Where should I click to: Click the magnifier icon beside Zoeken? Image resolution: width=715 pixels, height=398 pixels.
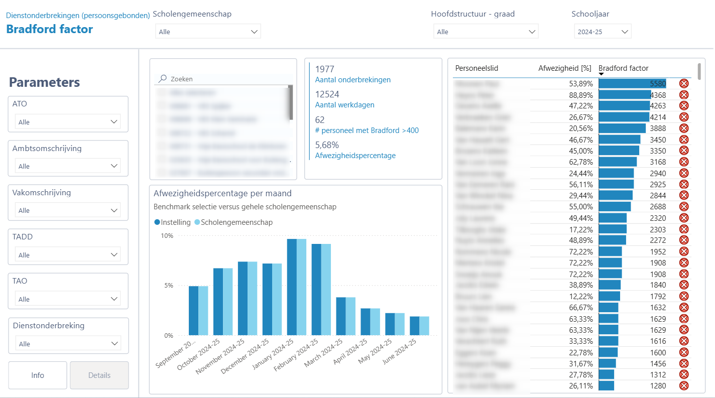(x=163, y=79)
